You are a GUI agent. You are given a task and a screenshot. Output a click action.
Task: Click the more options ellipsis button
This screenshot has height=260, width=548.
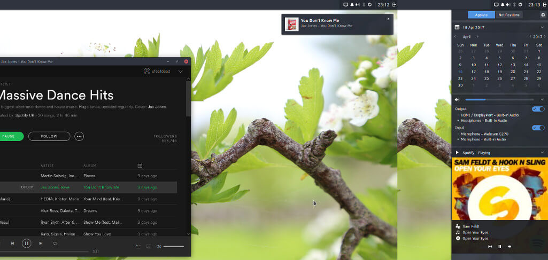click(79, 136)
